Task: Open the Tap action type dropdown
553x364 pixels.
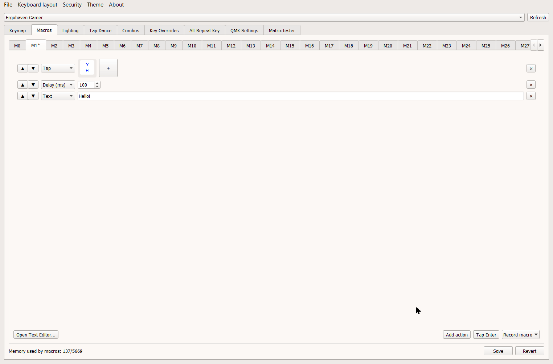Action: pyautogui.click(x=58, y=68)
